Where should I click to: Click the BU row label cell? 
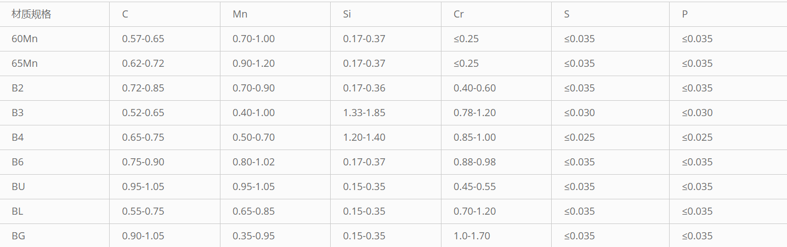click(18, 187)
